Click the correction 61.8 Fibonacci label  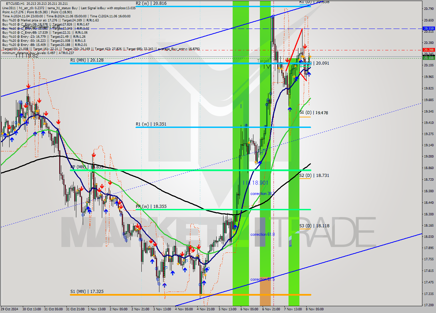click(x=263, y=234)
